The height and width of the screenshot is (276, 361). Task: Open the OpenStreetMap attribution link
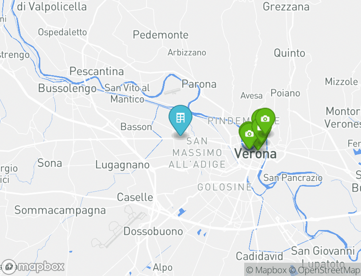pyautogui.click(x=324, y=270)
